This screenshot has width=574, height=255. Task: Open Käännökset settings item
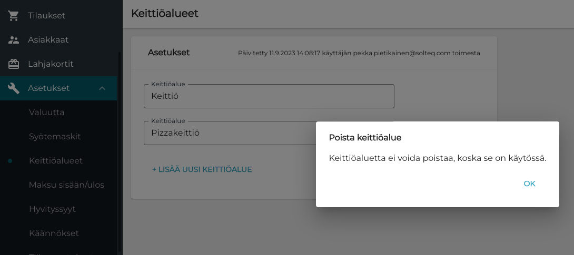pos(54,233)
